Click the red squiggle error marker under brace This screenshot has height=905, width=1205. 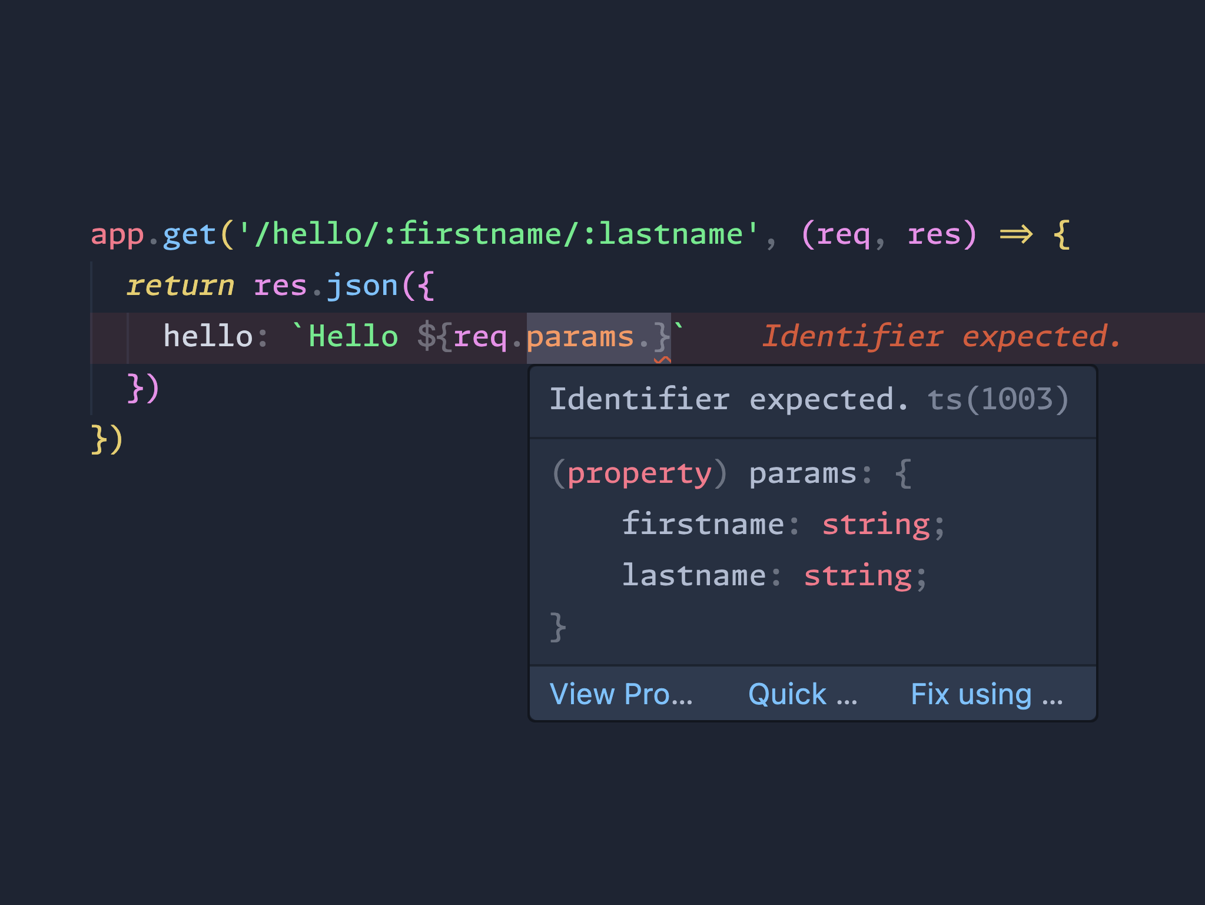[663, 359]
